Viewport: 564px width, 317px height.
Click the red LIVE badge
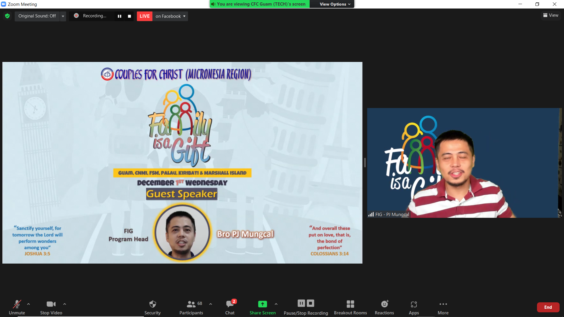tap(145, 16)
